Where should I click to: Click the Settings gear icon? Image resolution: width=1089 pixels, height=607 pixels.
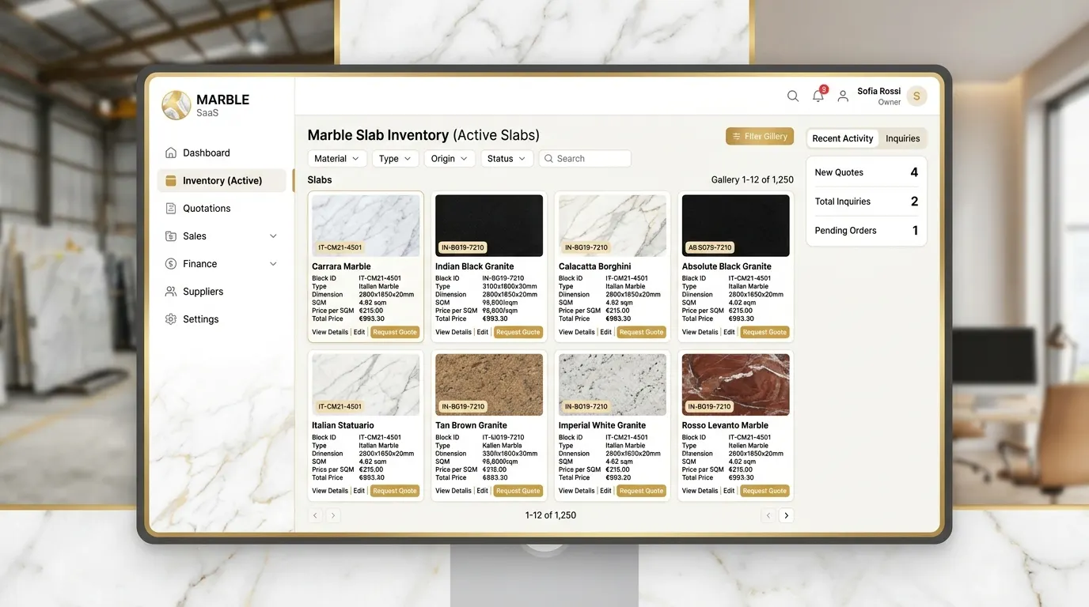coord(170,319)
